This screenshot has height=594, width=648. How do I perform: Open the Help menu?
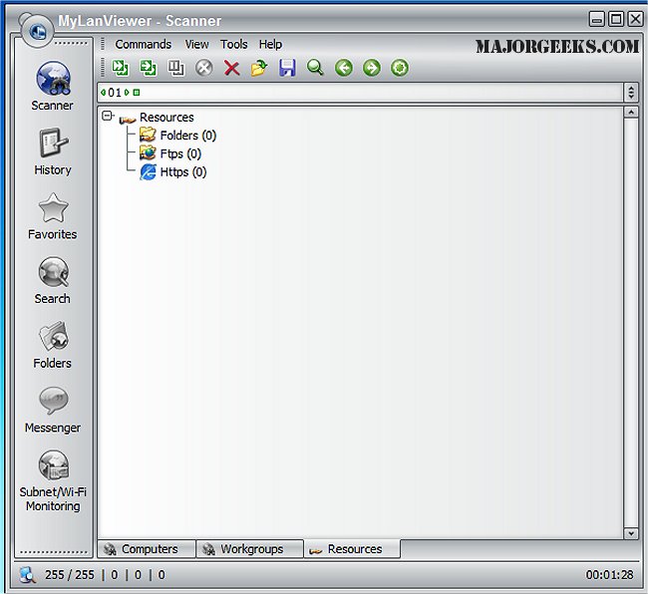270,44
